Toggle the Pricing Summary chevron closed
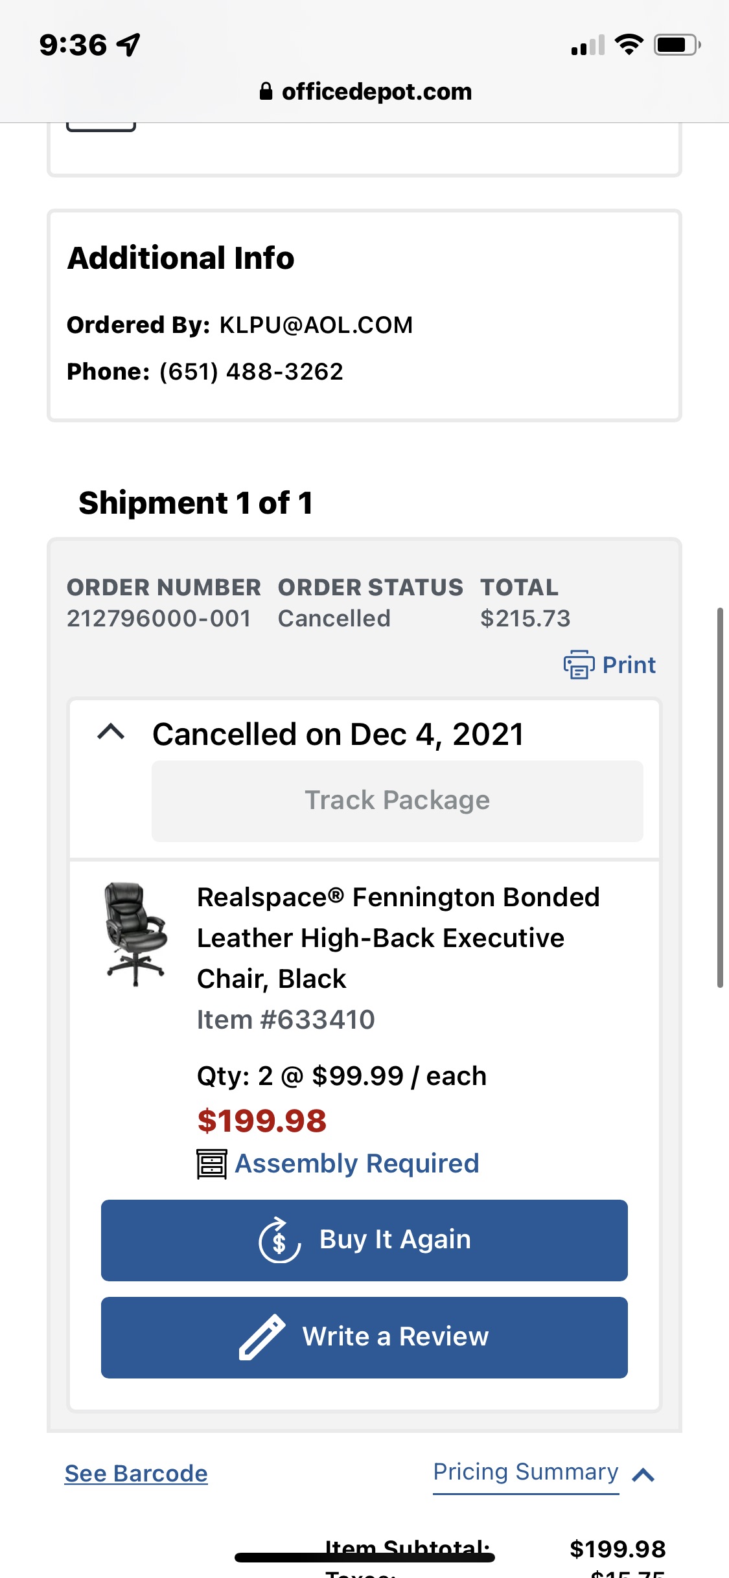This screenshot has width=729, height=1578. point(643,1476)
